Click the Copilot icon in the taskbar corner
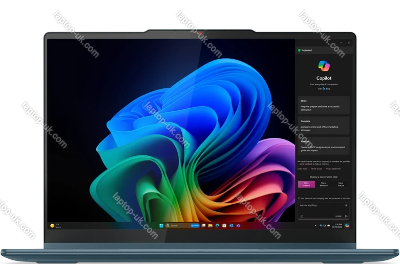The image size is (400, 264). pyautogui.click(x=347, y=225)
